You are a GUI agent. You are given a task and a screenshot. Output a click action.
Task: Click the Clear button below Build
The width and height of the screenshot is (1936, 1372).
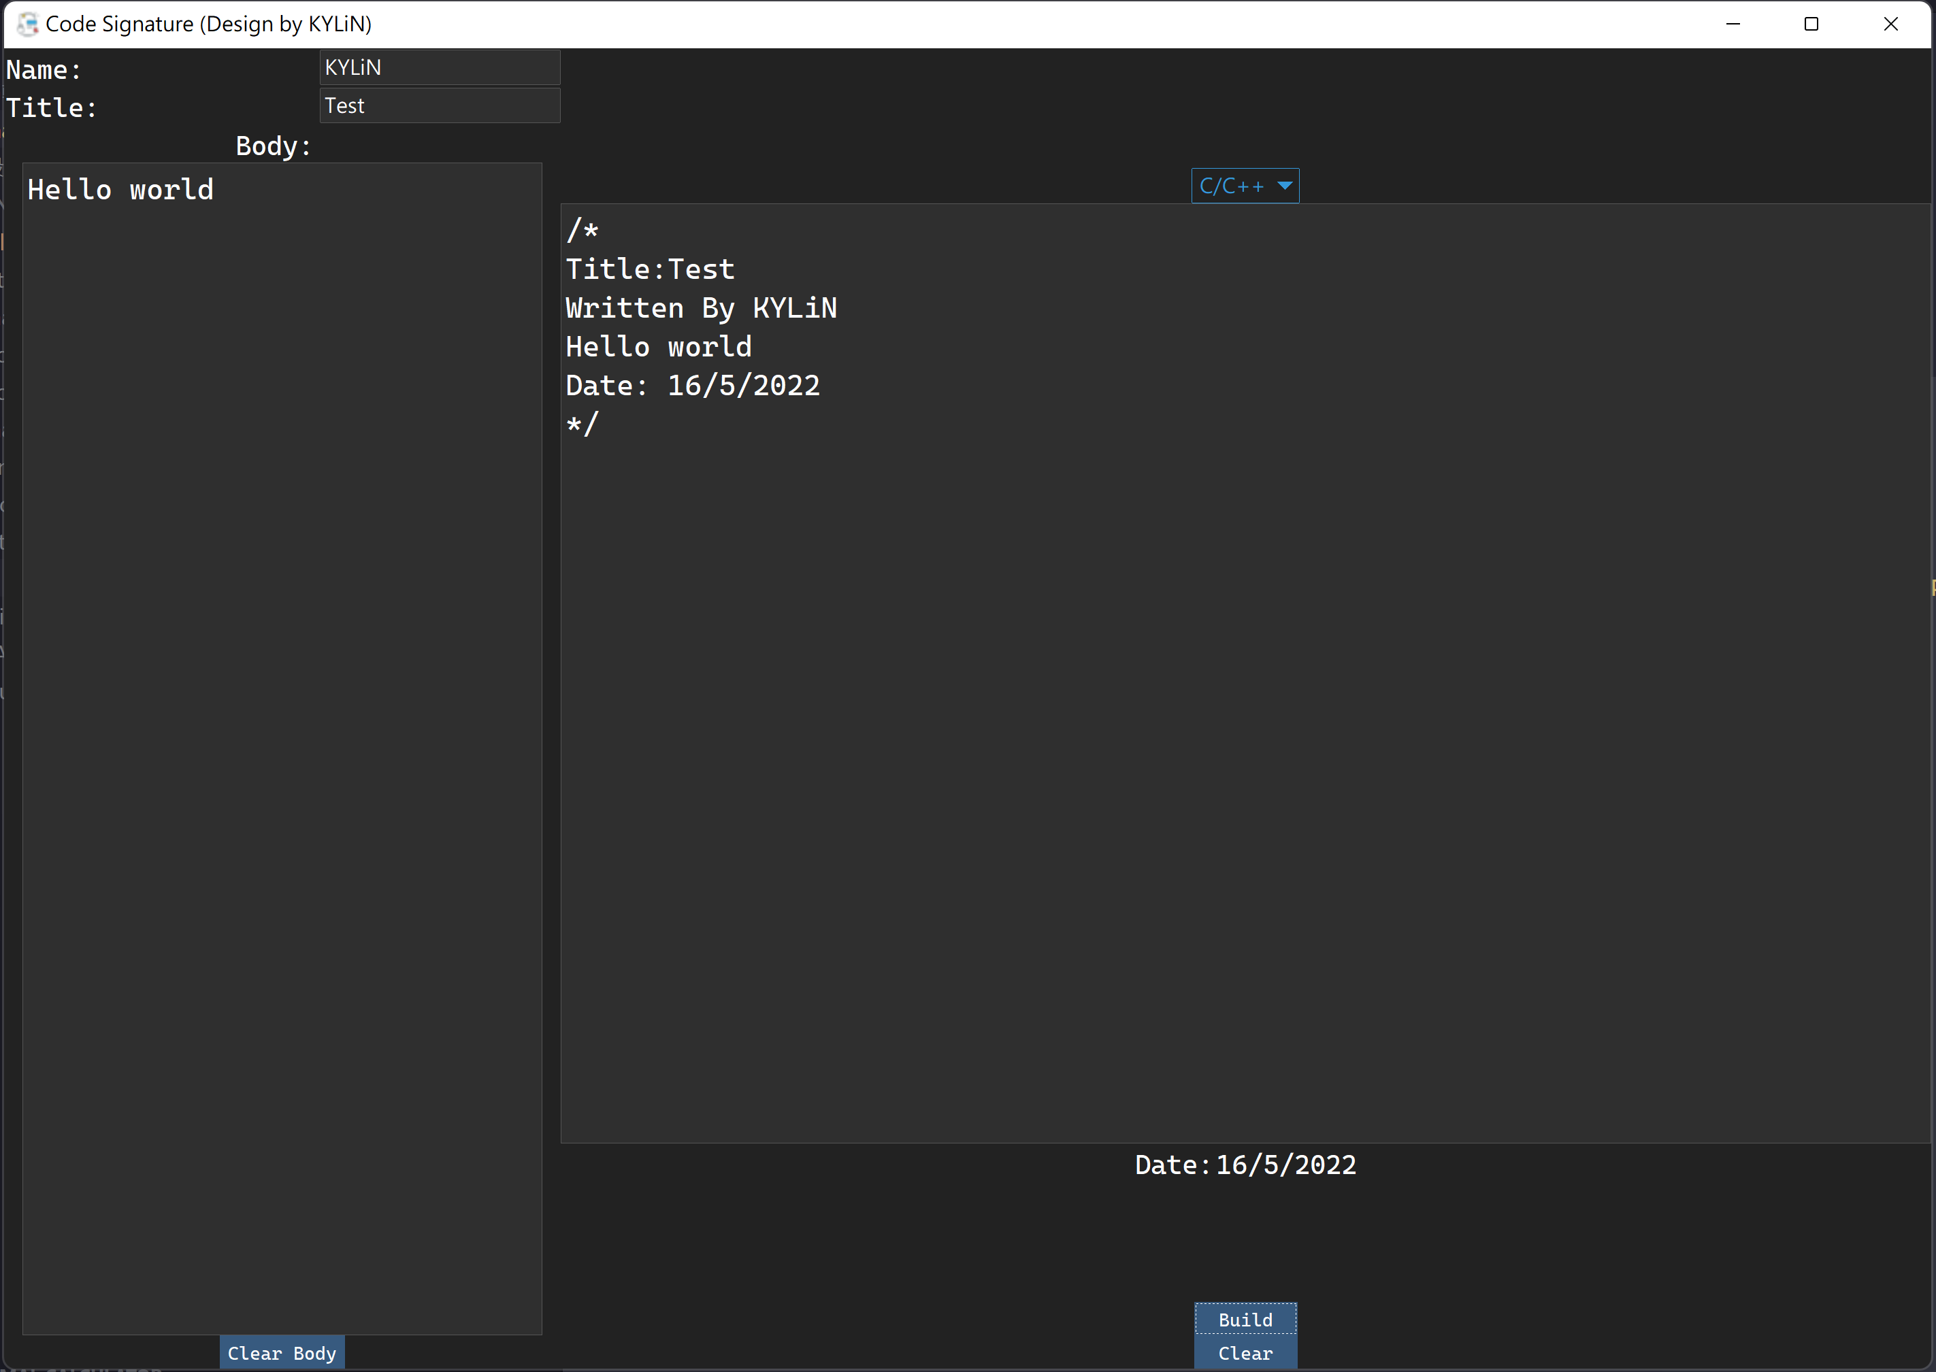point(1245,1354)
